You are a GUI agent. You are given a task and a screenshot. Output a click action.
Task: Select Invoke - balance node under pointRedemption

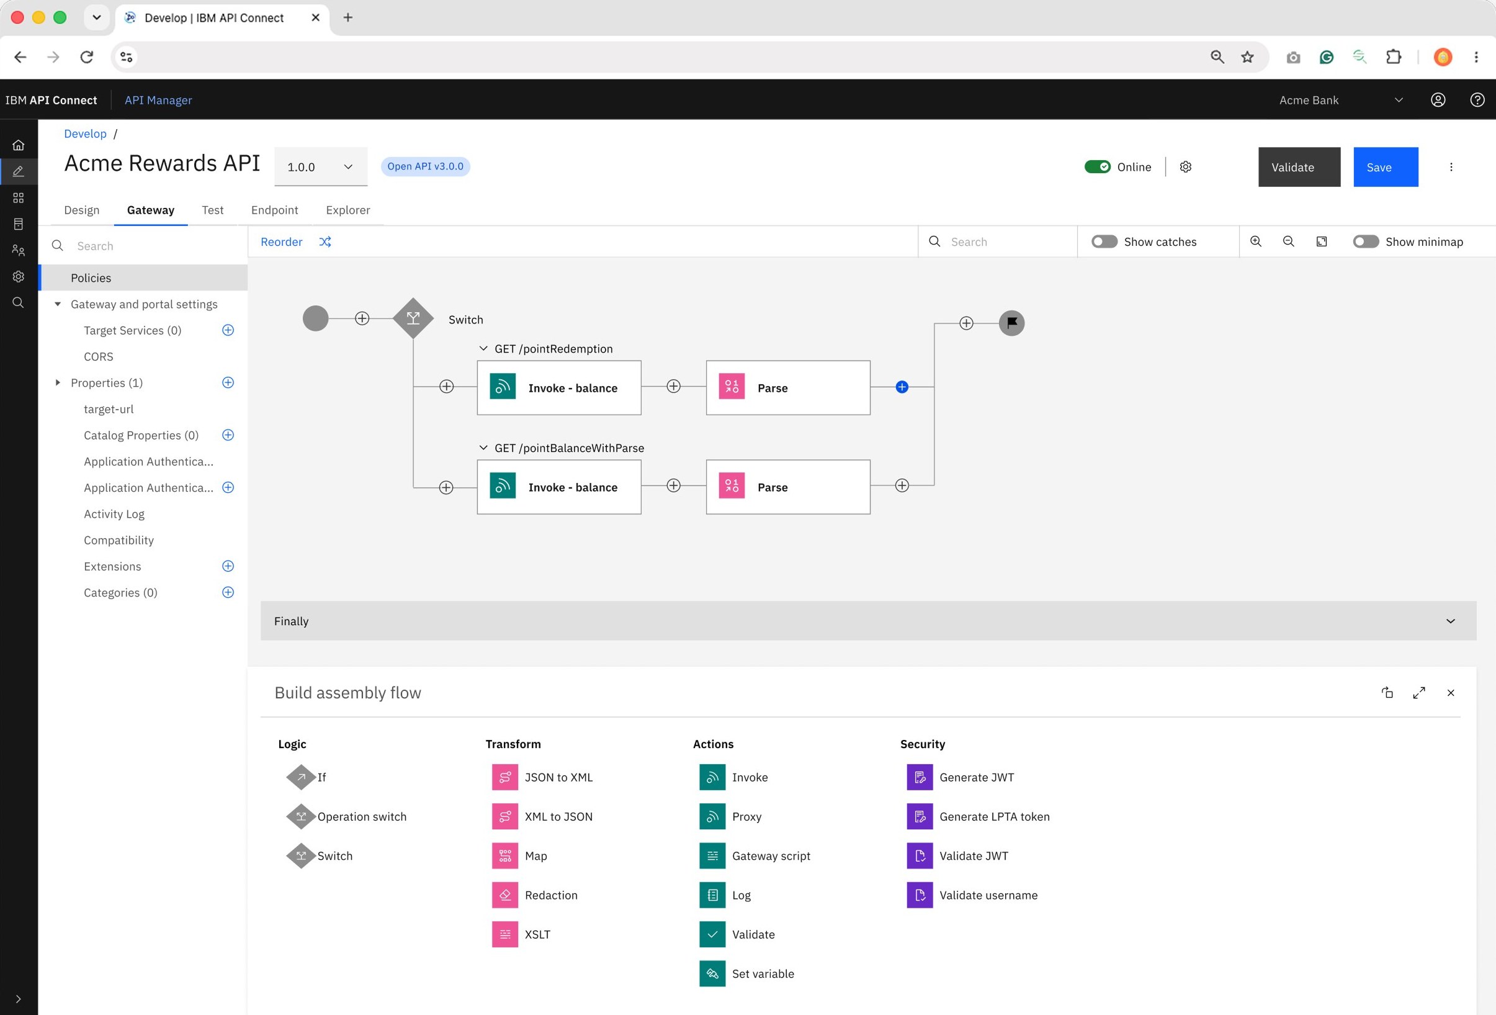point(558,388)
